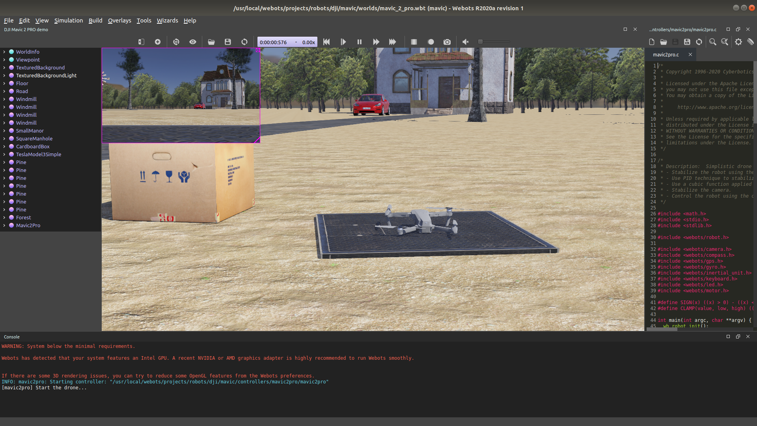Hide the scene tree panel icon
Screen dimensions: 757x426
[x=141, y=42]
